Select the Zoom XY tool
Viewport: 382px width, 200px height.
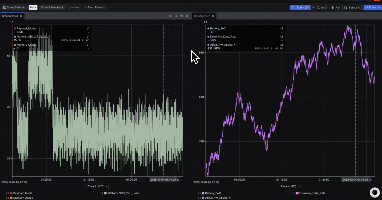pos(300,7)
